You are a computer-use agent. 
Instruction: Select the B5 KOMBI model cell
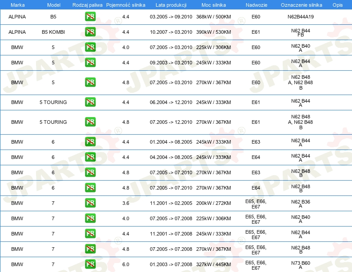[53, 32]
